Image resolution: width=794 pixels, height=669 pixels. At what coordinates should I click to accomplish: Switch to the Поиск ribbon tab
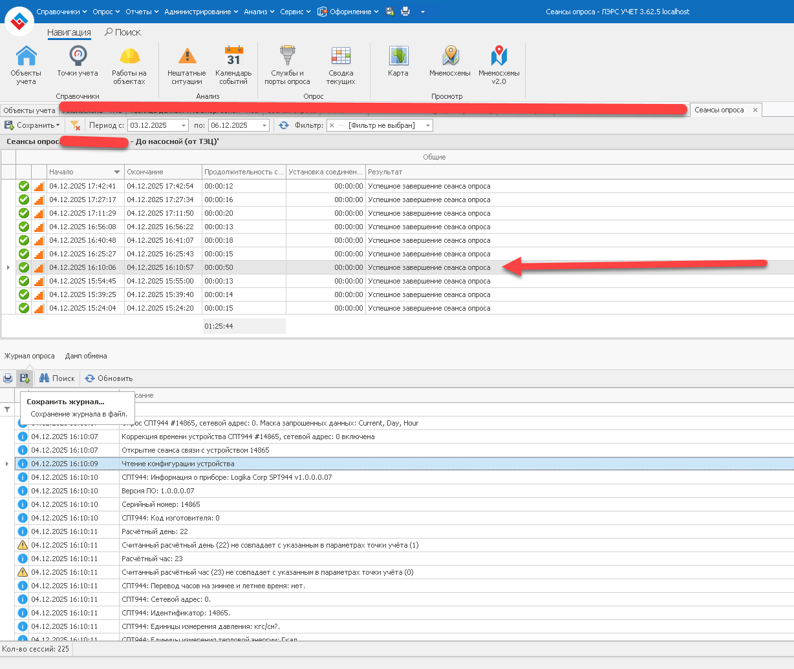point(123,32)
